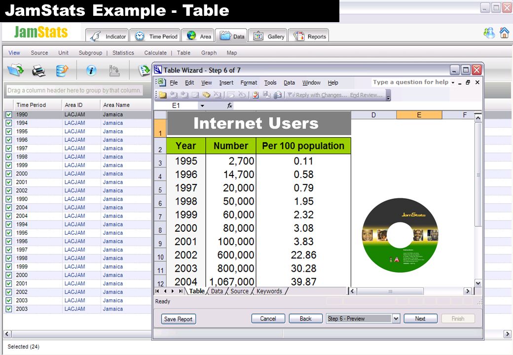Open the Keywords sheet tab
The height and width of the screenshot is (355, 513).
coord(269,291)
